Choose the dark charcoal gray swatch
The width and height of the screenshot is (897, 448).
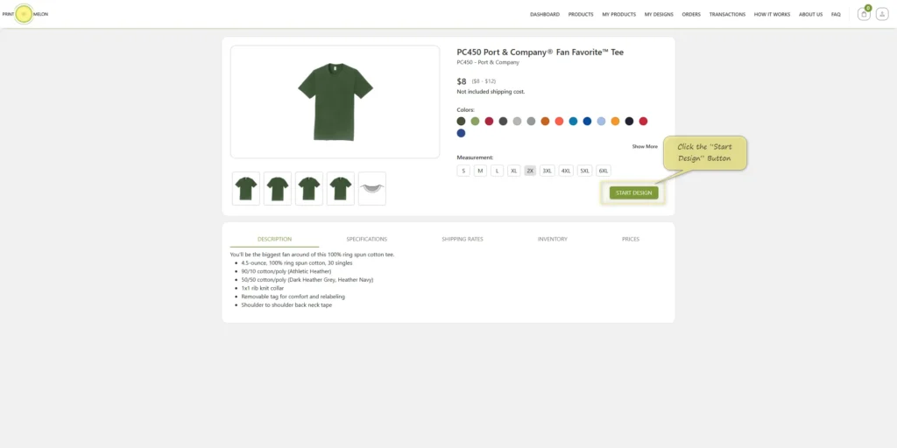(503, 121)
